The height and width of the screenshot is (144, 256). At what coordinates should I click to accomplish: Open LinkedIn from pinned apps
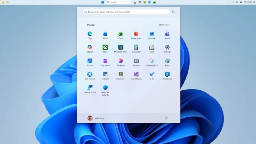point(105,76)
